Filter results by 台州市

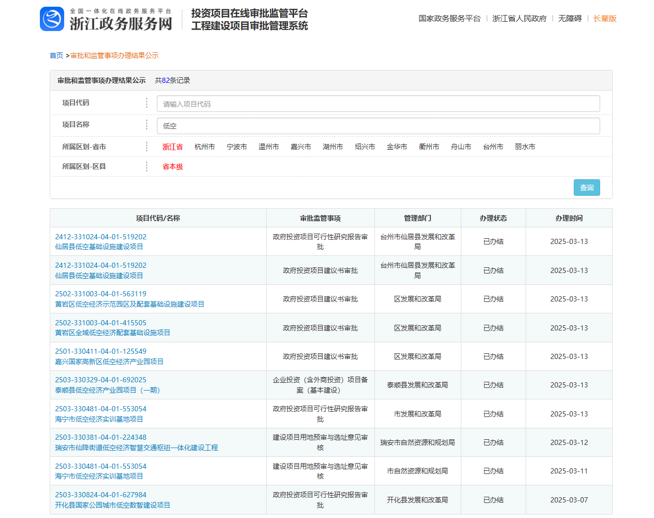(x=493, y=147)
